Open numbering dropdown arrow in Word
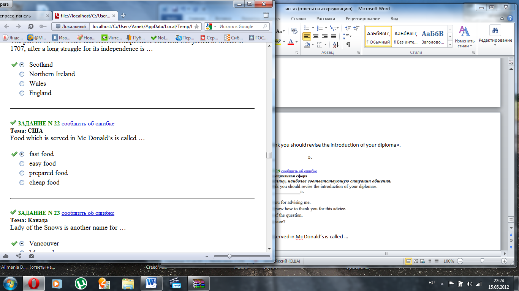The height and width of the screenshot is (291, 519). 325,28
